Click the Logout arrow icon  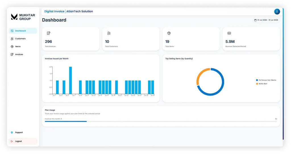pos(12,141)
